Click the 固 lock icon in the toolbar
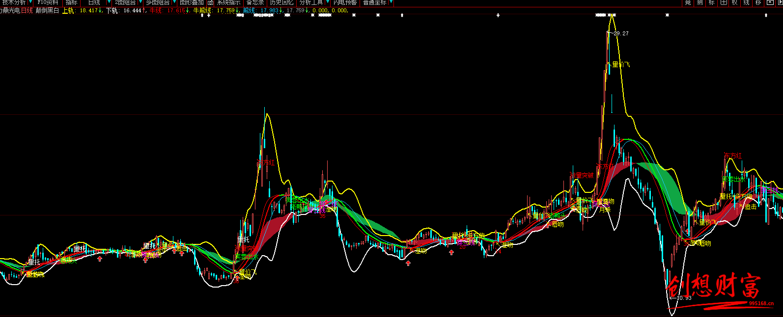 pyautogui.click(x=210, y=2)
